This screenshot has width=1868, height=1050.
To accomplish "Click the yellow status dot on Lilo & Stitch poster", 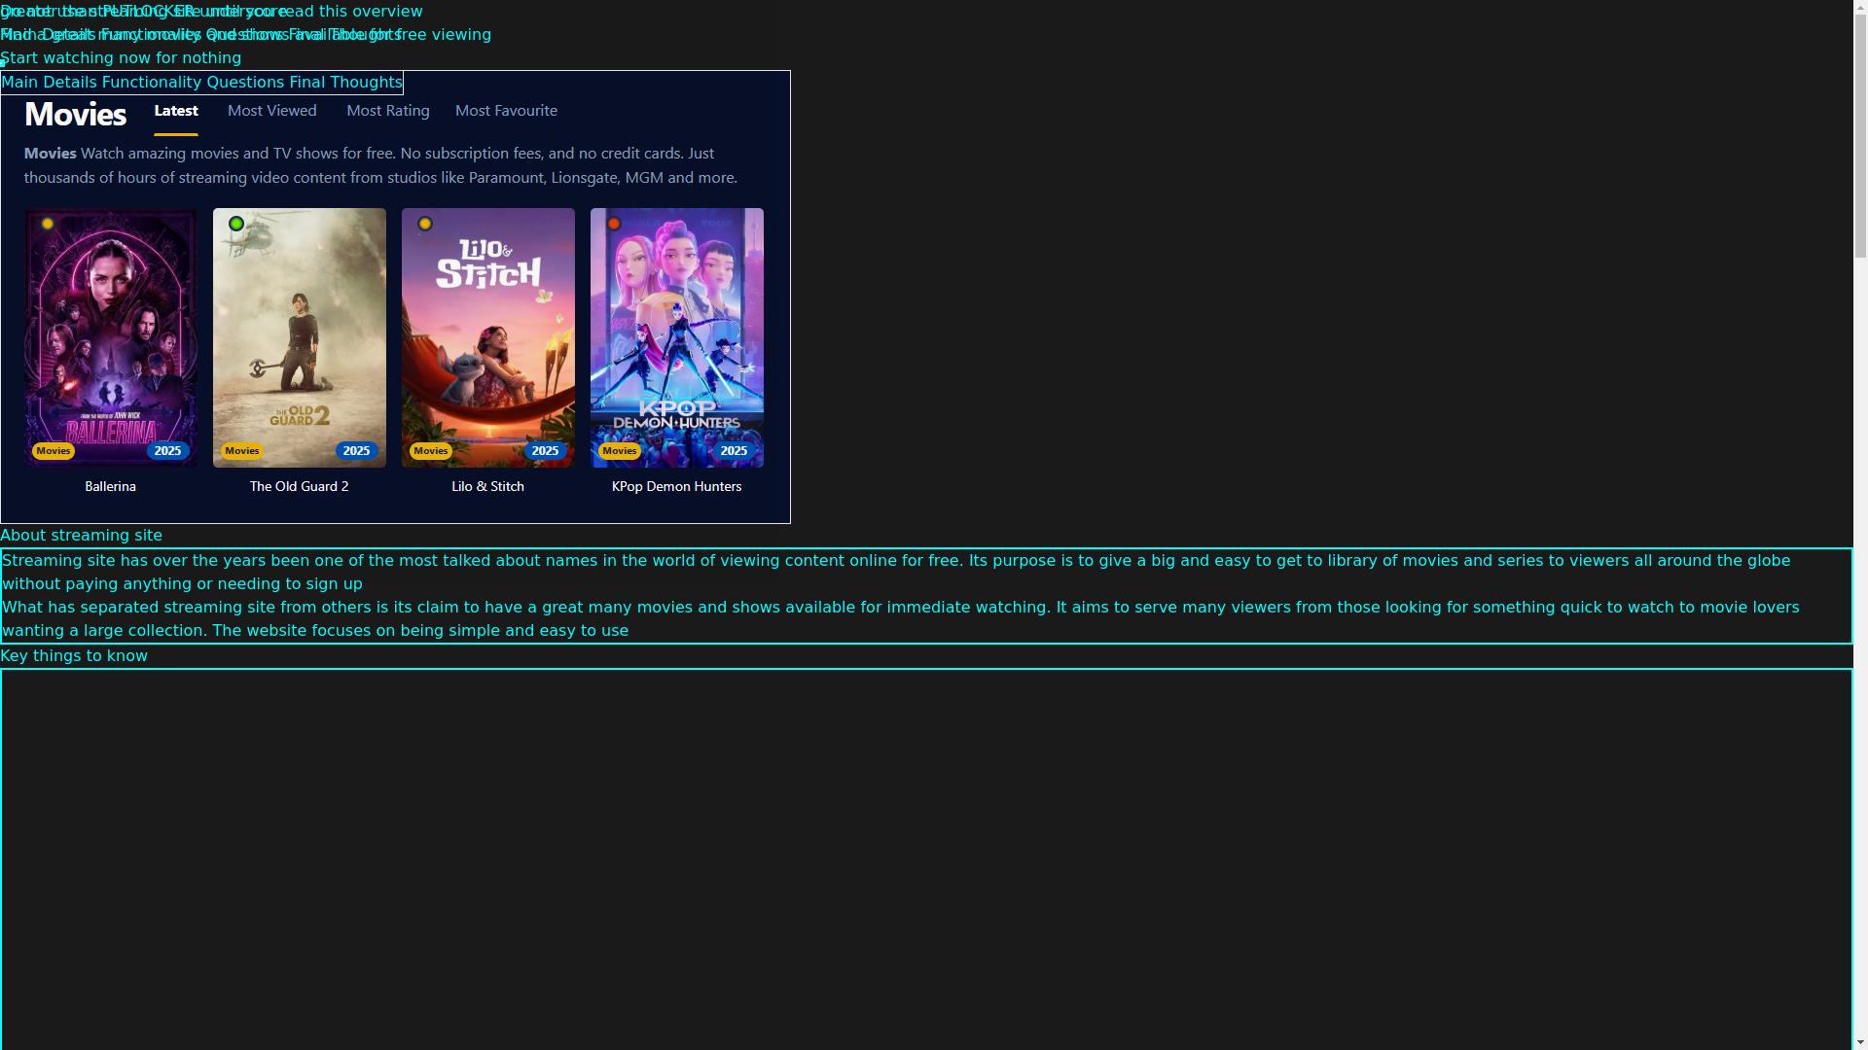I will [425, 224].
